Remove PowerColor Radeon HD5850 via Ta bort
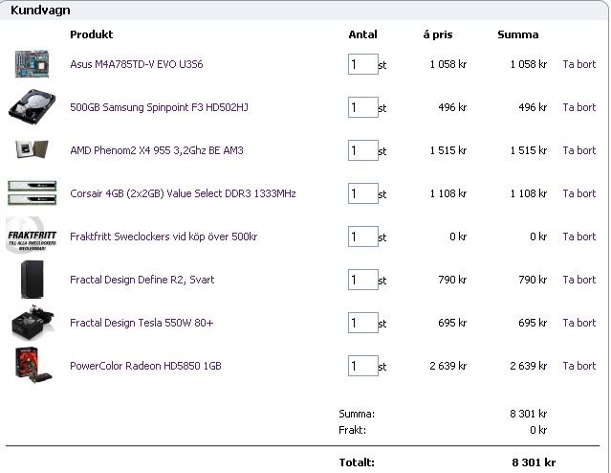 coord(578,366)
